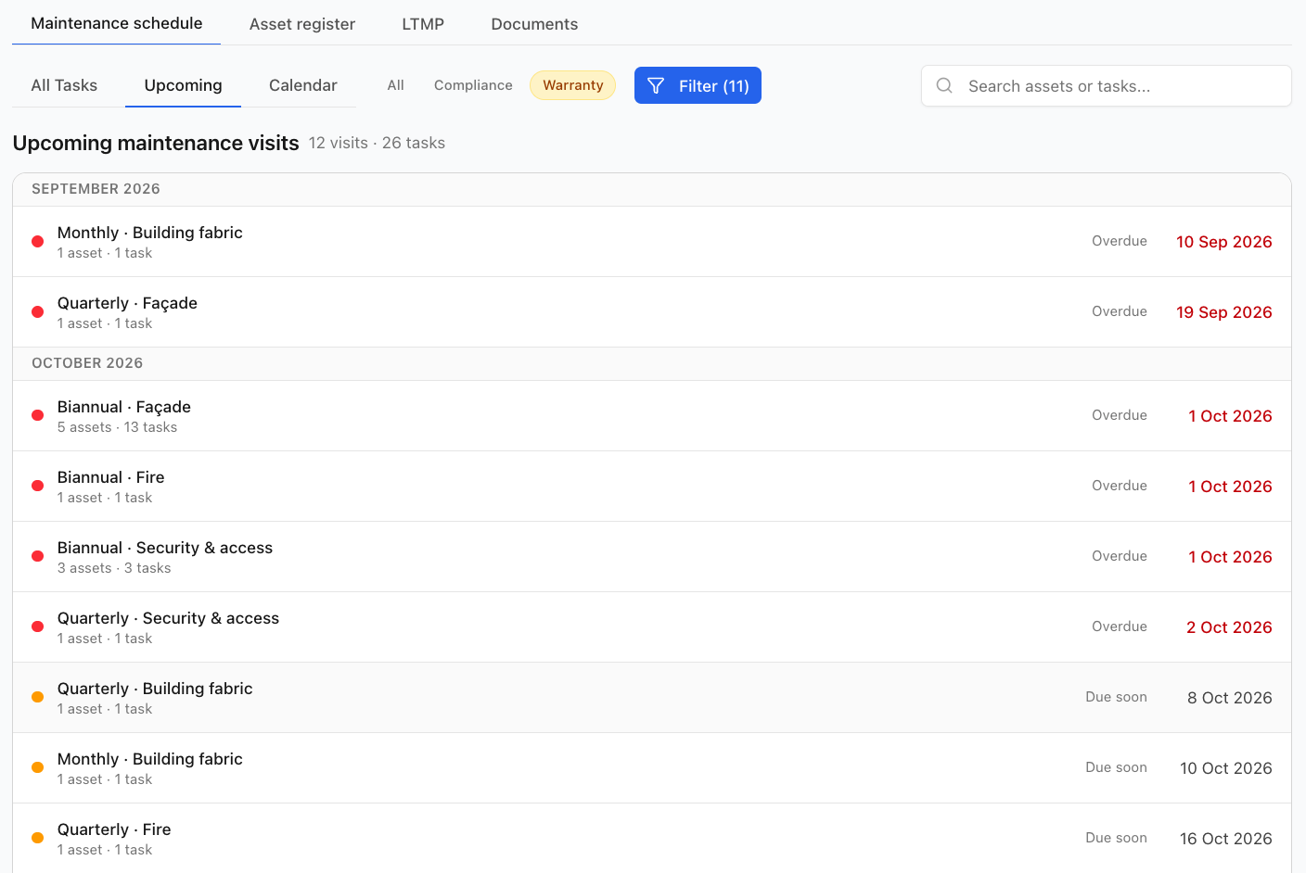Open the Quarterly · Security & access visit
1306x873 pixels.
[652, 627]
